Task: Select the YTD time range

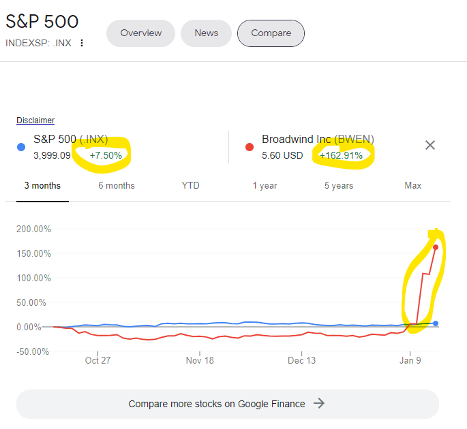Action: pyautogui.click(x=191, y=185)
